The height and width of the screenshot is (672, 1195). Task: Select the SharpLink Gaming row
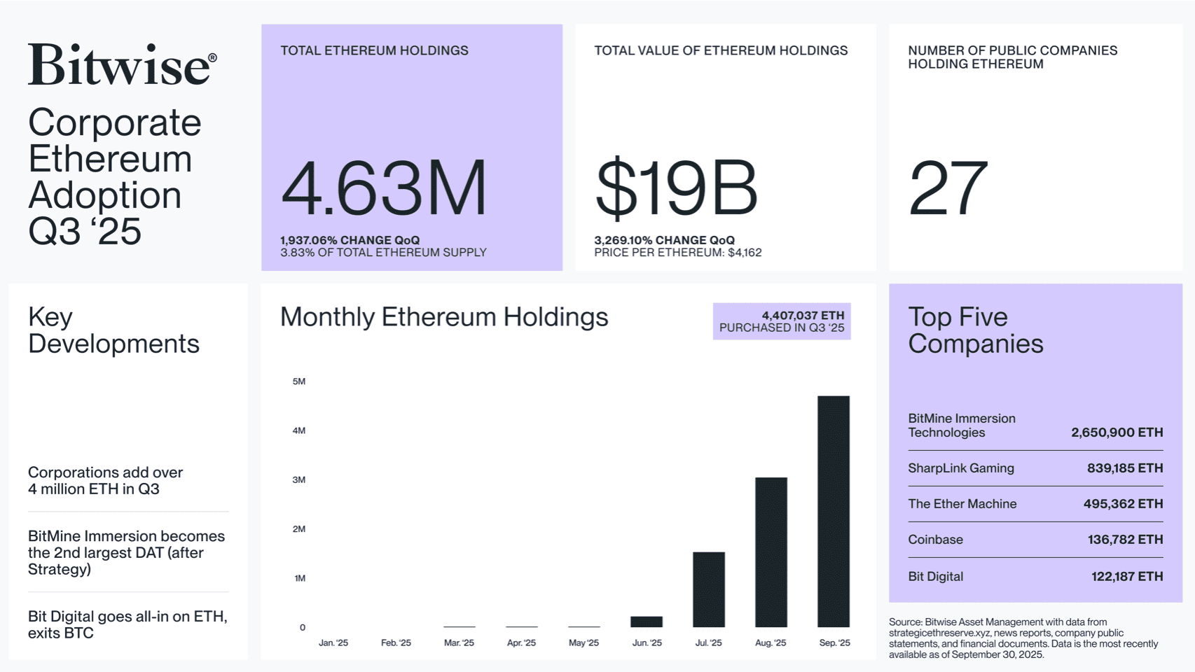coord(1035,468)
